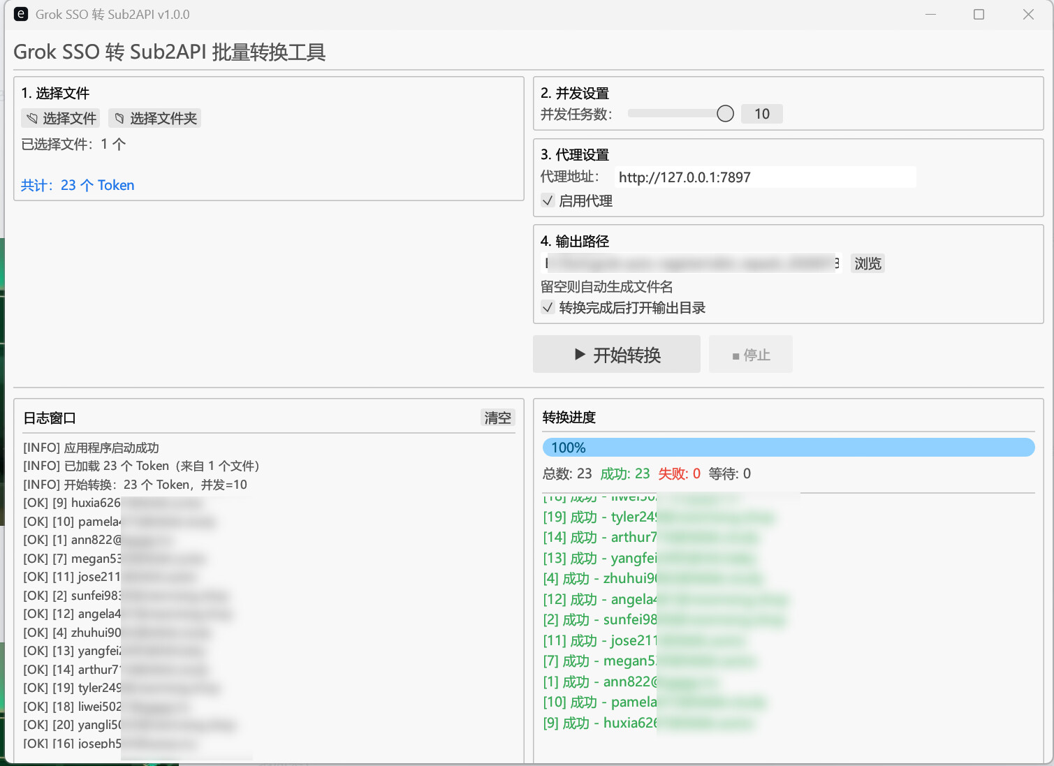Image resolution: width=1054 pixels, height=766 pixels.
Task: Click the 等待: 0 count
Action: (x=730, y=474)
